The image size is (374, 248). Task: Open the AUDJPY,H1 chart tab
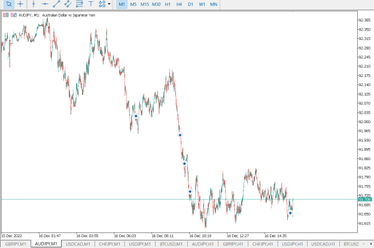(203, 244)
